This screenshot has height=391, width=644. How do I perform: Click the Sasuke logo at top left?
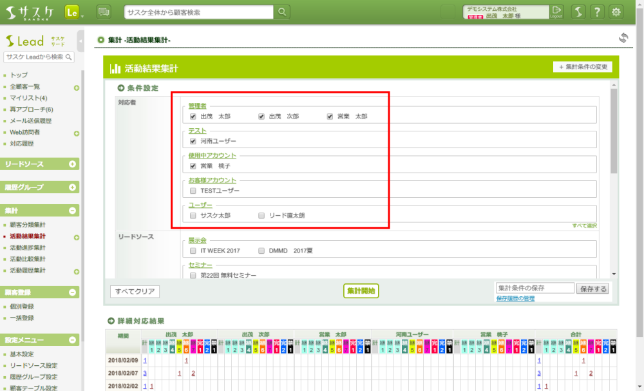(29, 12)
